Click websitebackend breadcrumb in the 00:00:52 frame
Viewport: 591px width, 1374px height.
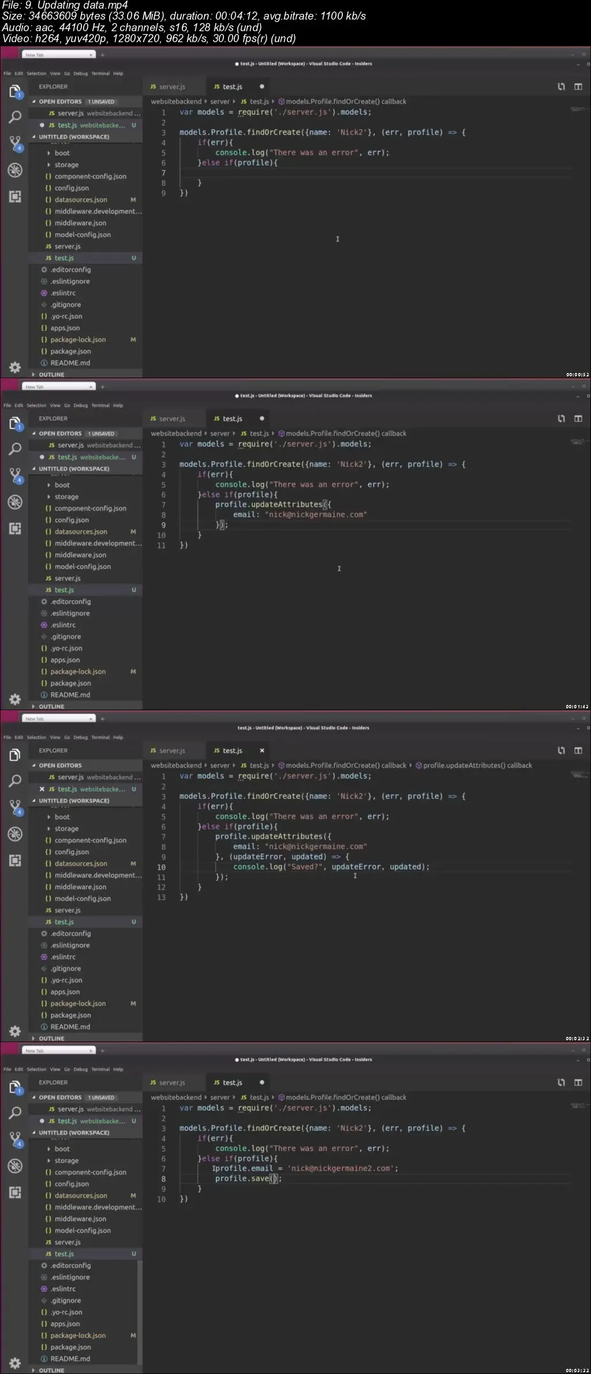[176, 102]
